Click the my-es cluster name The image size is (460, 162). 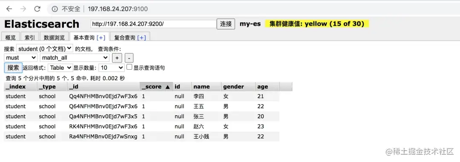[x=250, y=24]
